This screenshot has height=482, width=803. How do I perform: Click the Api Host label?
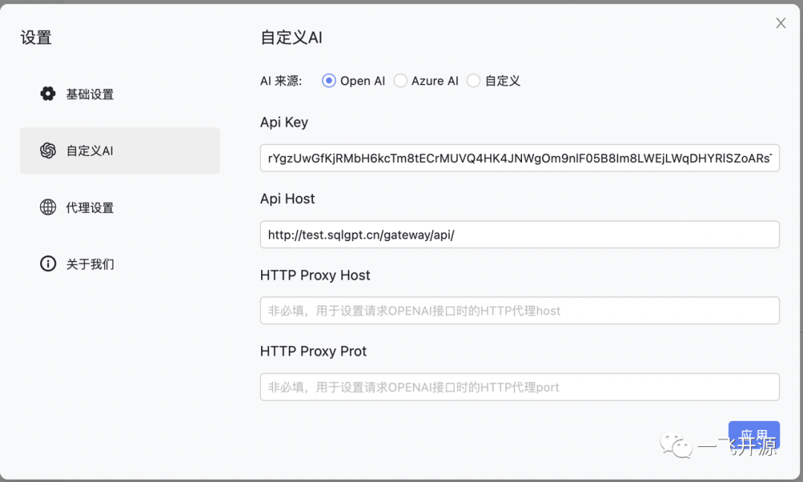[287, 199]
